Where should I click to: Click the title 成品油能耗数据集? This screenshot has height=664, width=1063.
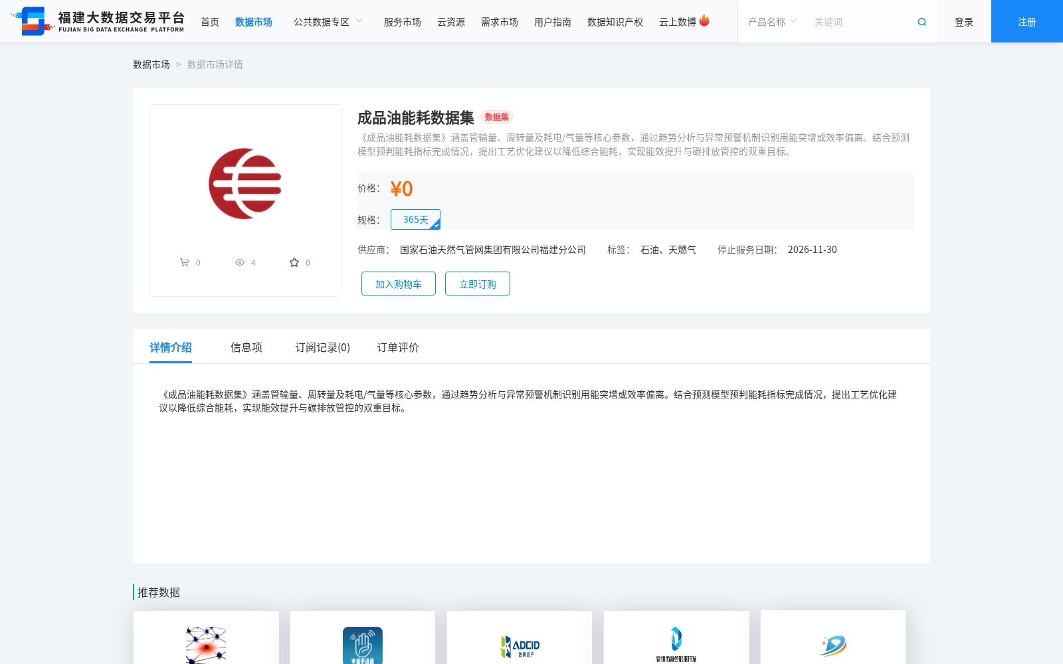(x=416, y=118)
